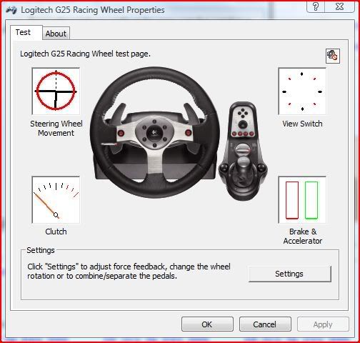Viewport: 360px width, 343px height.
Task: Click the green Accelerator pedal bar
Action: pos(311,200)
